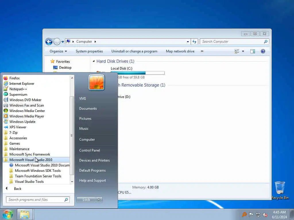This screenshot has height=220, width=294.
Task: Click Map network drive
Action: [180, 51]
